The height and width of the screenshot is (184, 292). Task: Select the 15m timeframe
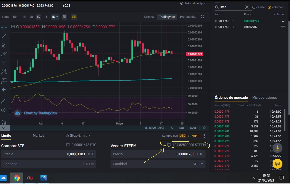coord(15,17)
